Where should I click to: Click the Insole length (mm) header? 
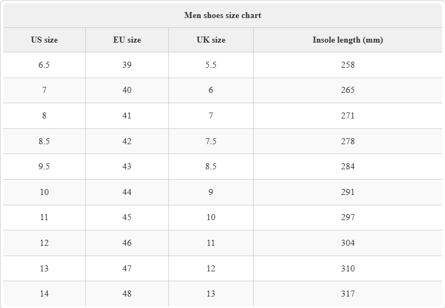point(348,40)
